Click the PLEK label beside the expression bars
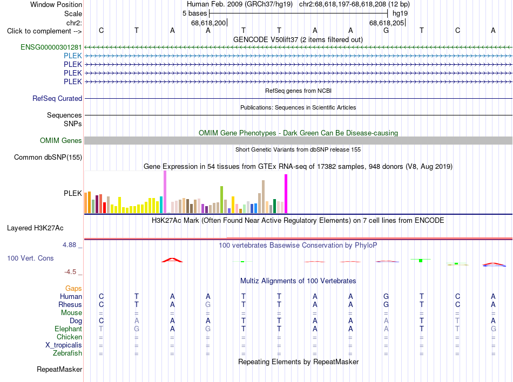Image resolution: width=513 pixels, height=382 pixels. coord(73,194)
